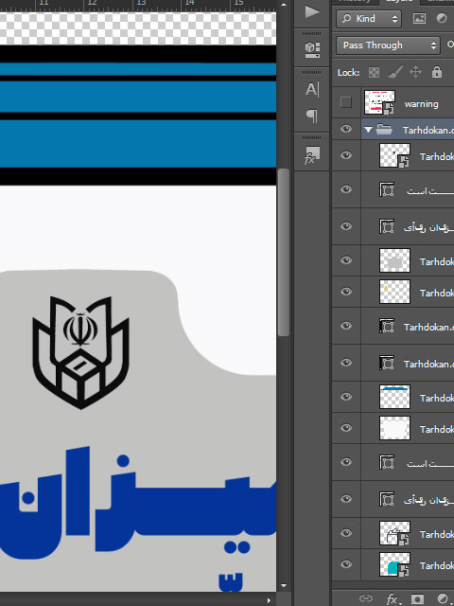
Task: Select the blue bar layer thumbnail
Action: coord(394,397)
